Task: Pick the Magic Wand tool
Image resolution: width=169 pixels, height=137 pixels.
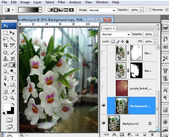Action: tap(12, 39)
